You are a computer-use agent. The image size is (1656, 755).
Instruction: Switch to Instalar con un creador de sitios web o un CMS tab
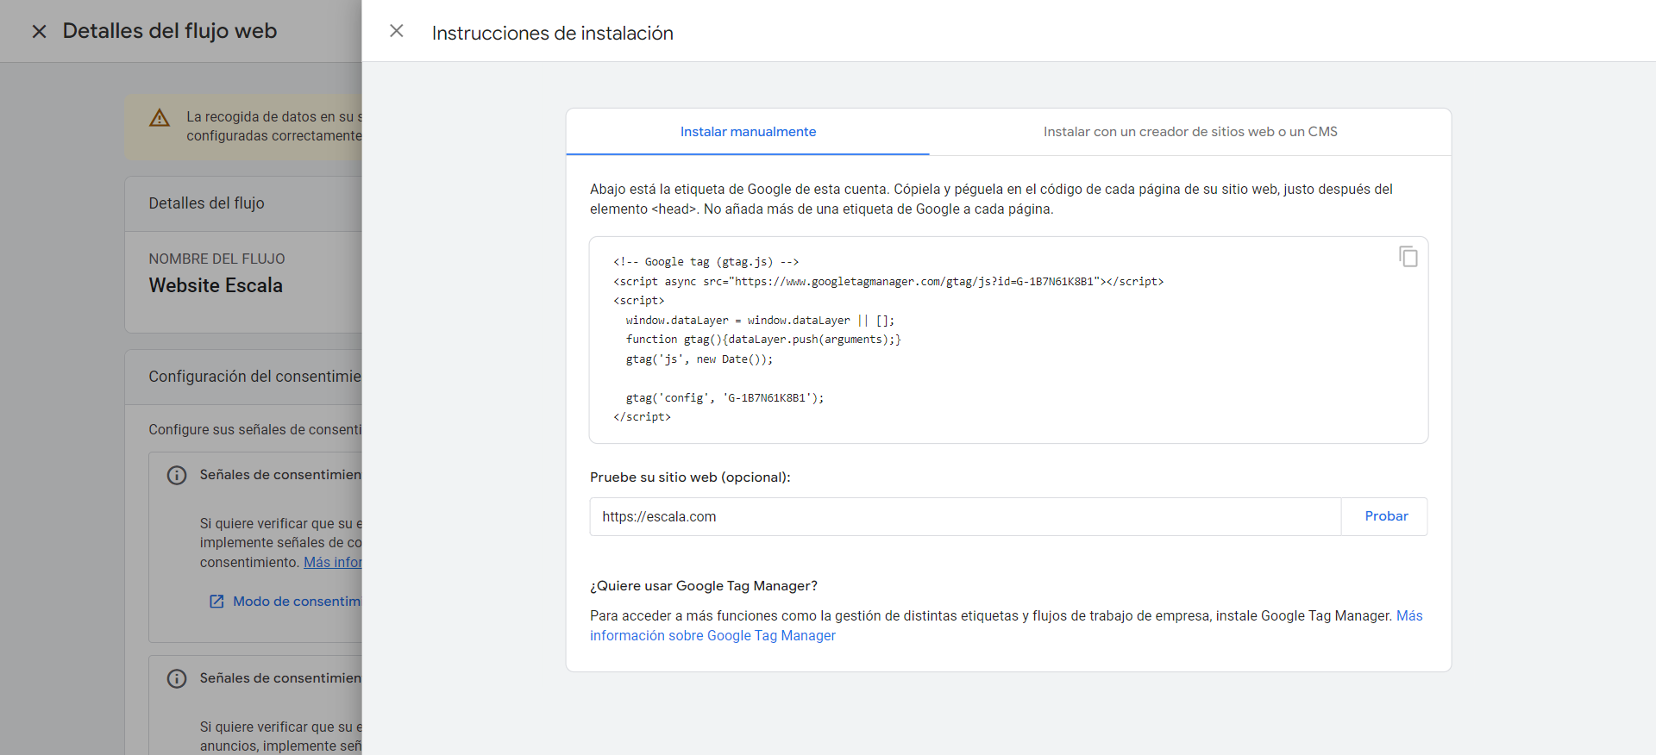(x=1190, y=132)
